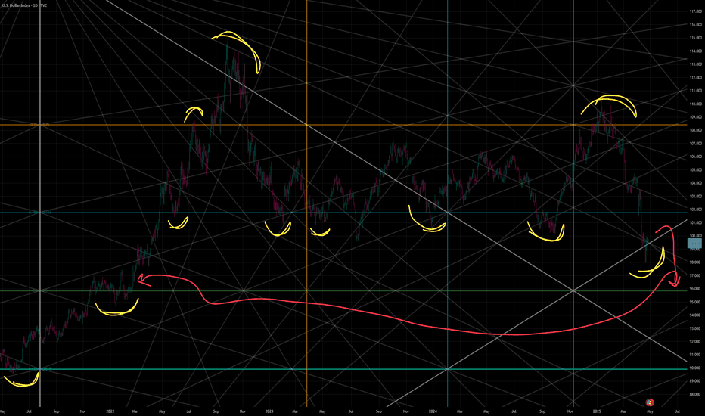The width and height of the screenshot is (705, 416).
Task: Click the 2025 label on the time axis
Action: [x=597, y=411]
